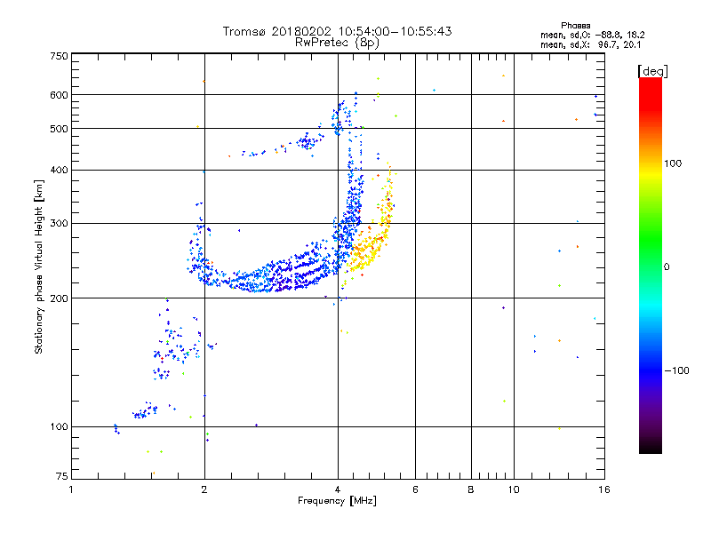Click the x-axis '1' tick label

click(x=71, y=489)
